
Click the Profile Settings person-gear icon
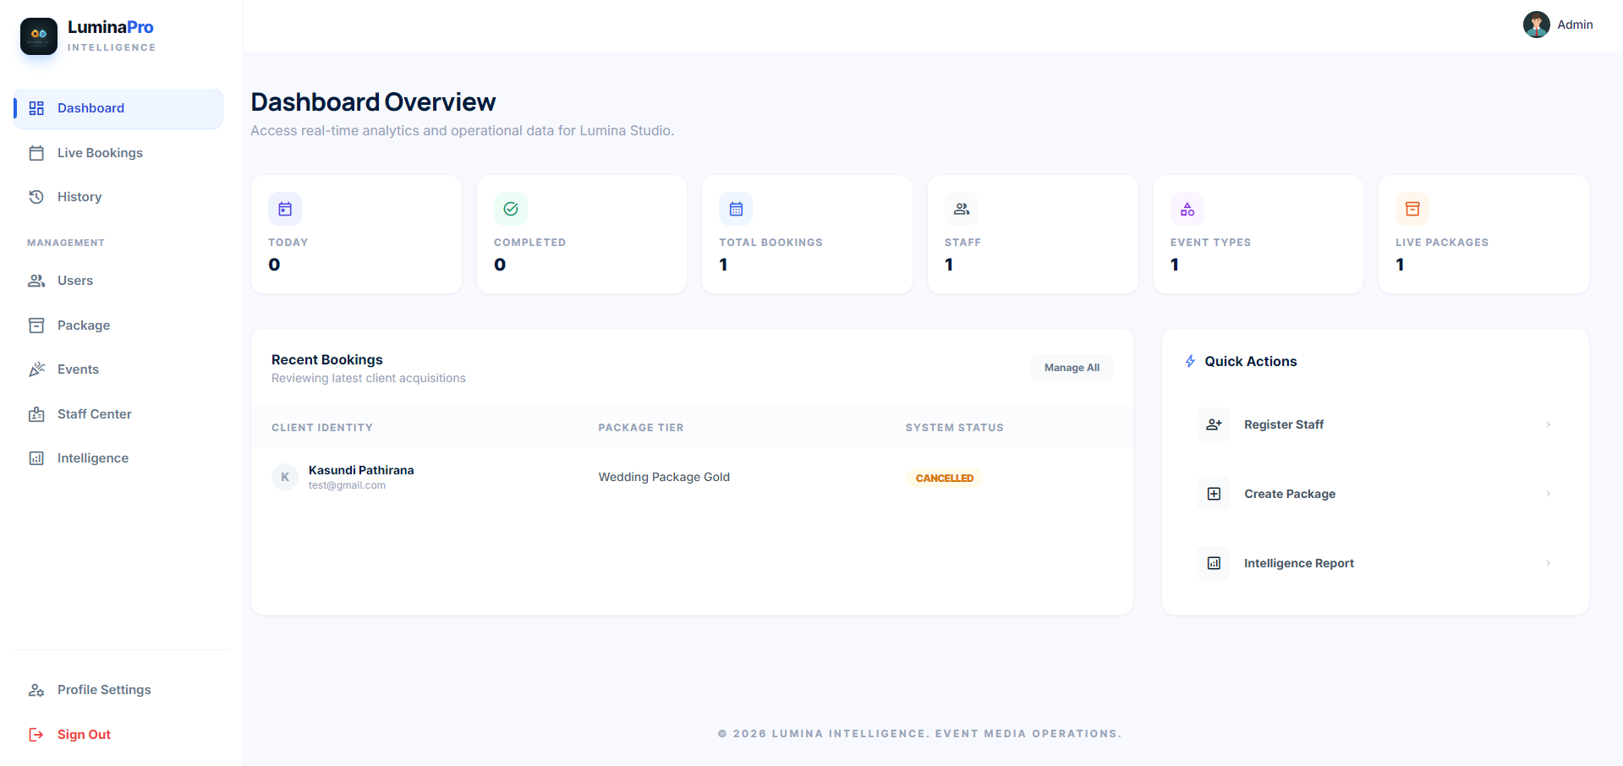pos(36,690)
